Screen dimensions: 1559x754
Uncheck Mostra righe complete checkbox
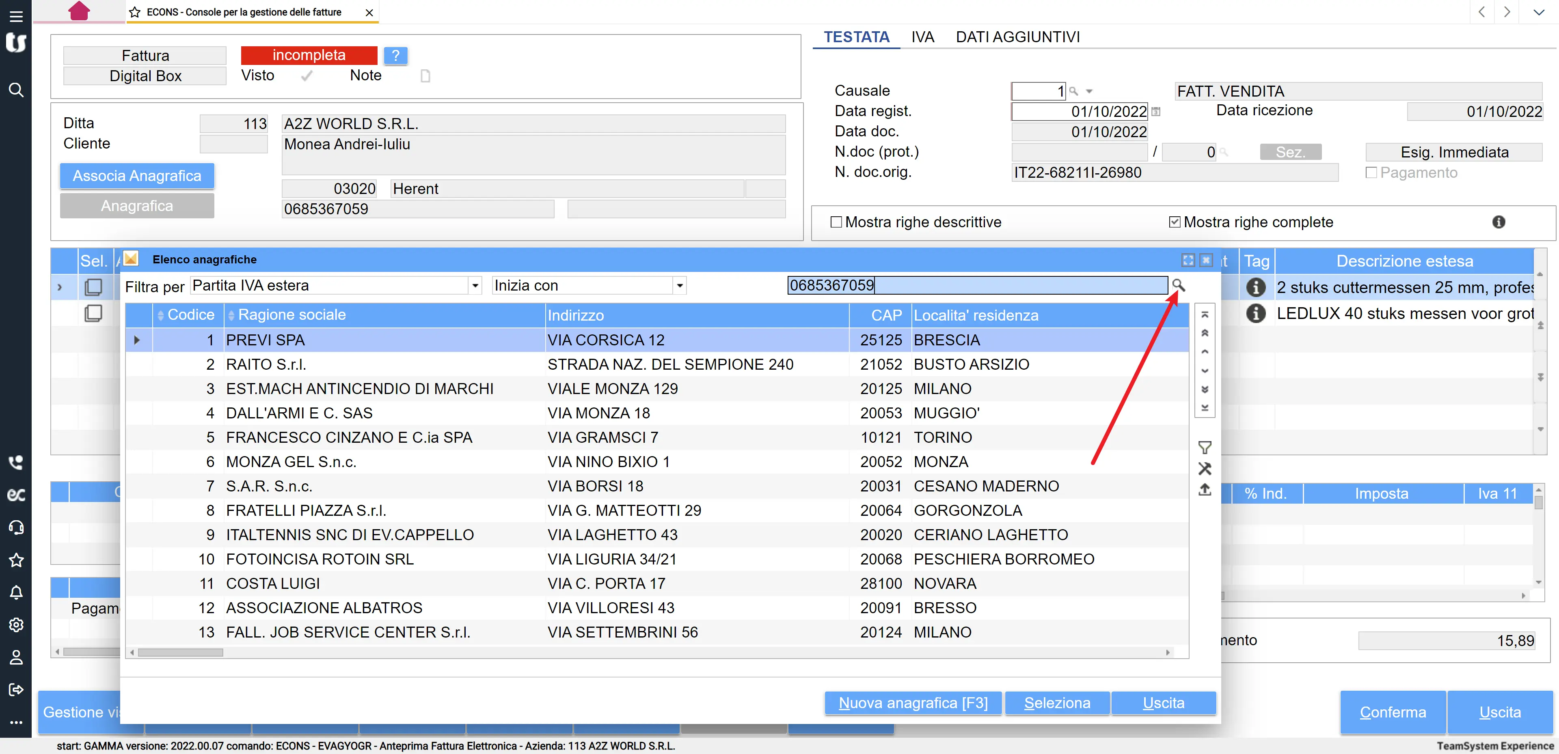point(1174,222)
